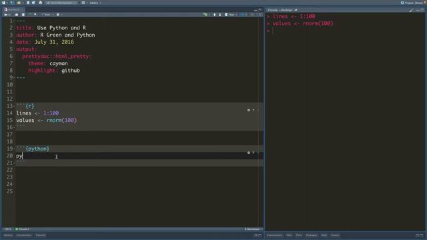Click the 'author: R Green and Python' line

(x=55, y=35)
